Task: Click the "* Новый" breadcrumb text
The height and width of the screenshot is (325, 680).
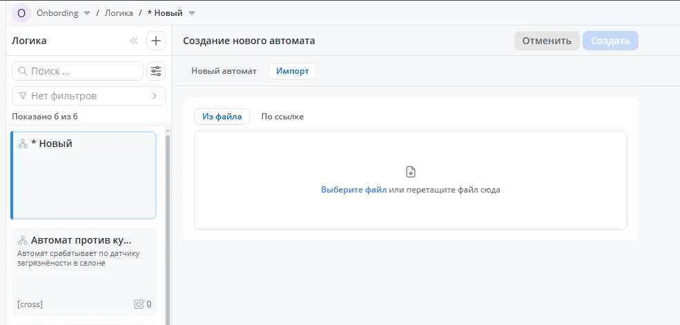Action: pos(165,13)
